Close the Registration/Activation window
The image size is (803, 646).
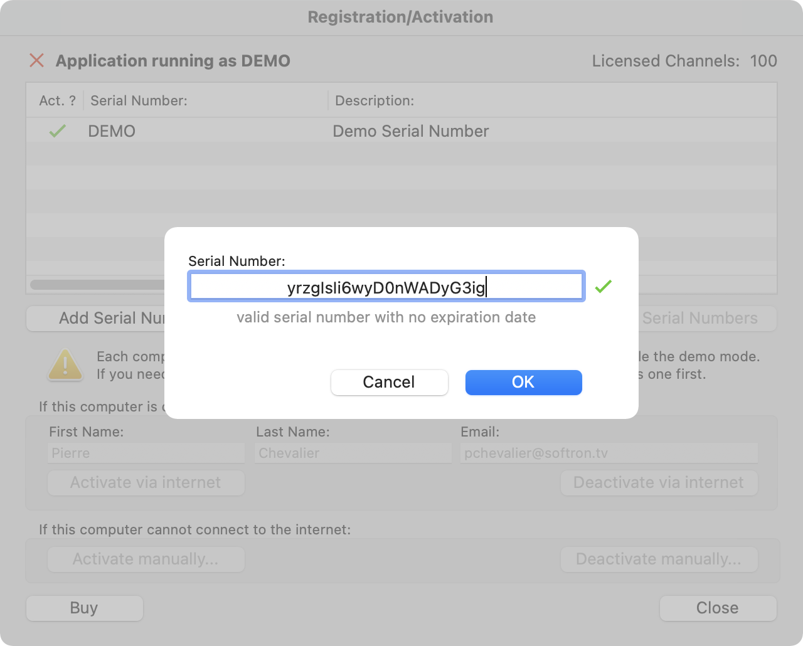[718, 608]
